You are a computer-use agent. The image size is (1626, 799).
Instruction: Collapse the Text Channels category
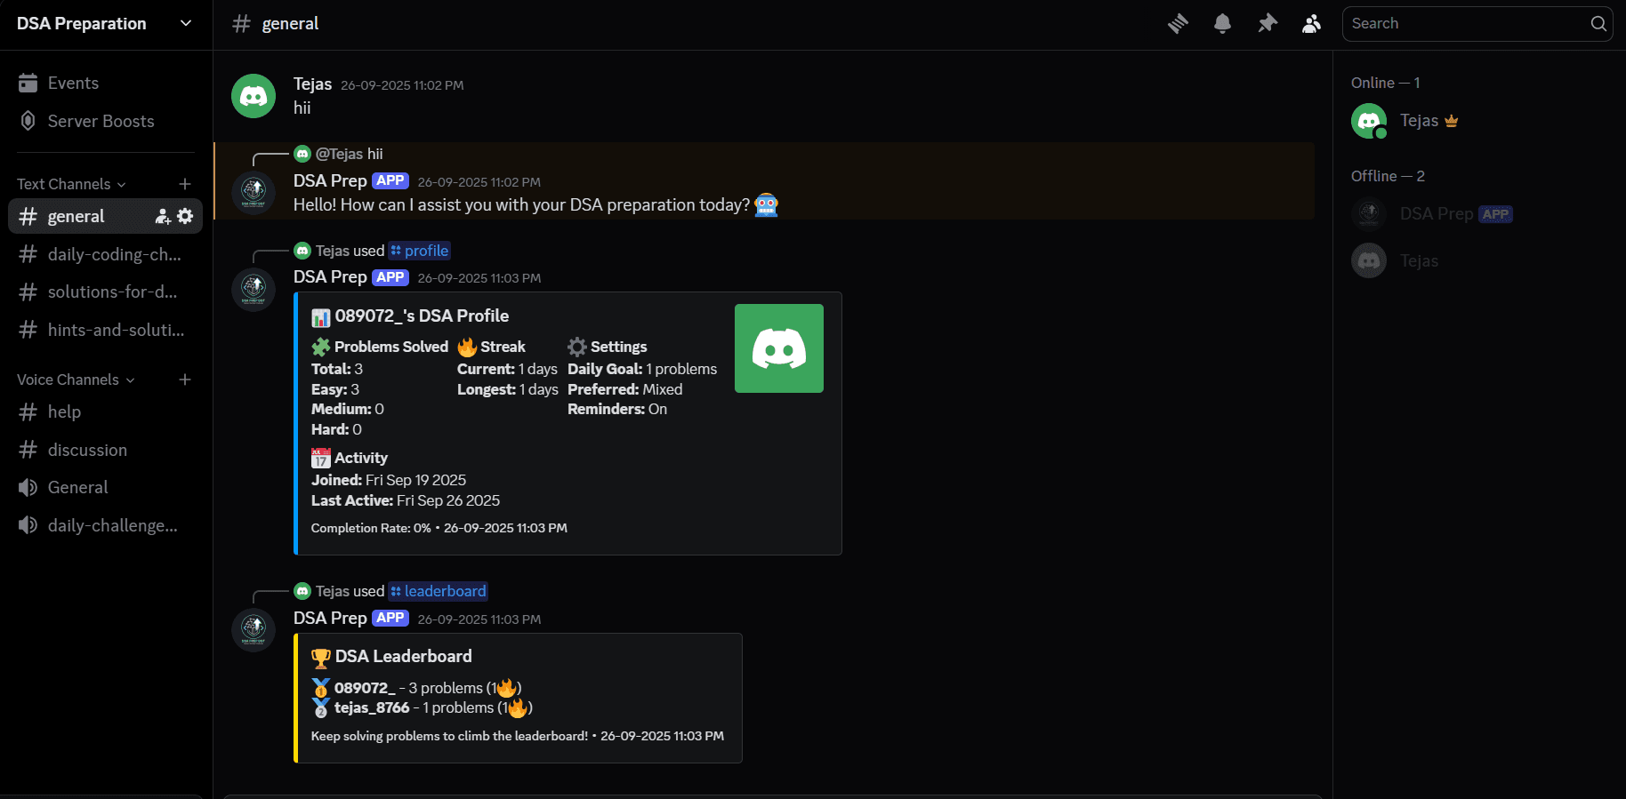pyautogui.click(x=71, y=184)
